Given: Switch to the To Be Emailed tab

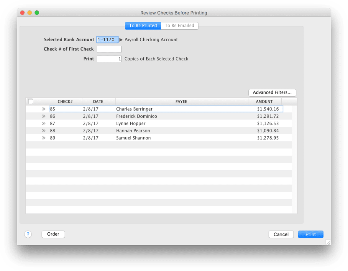Looking at the screenshot, I should [x=179, y=26].
